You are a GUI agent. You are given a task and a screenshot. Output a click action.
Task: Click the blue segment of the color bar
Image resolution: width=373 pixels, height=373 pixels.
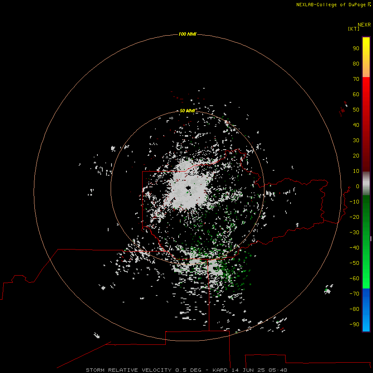click(x=366, y=310)
